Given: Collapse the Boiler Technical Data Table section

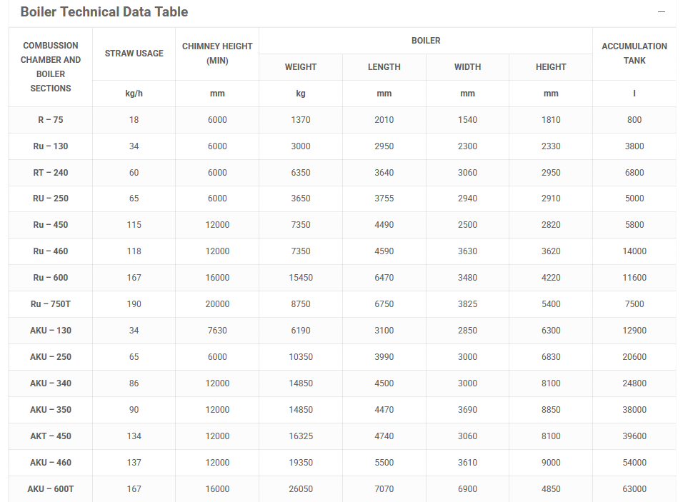Looking at the screenshot, I should coord(661,12).
